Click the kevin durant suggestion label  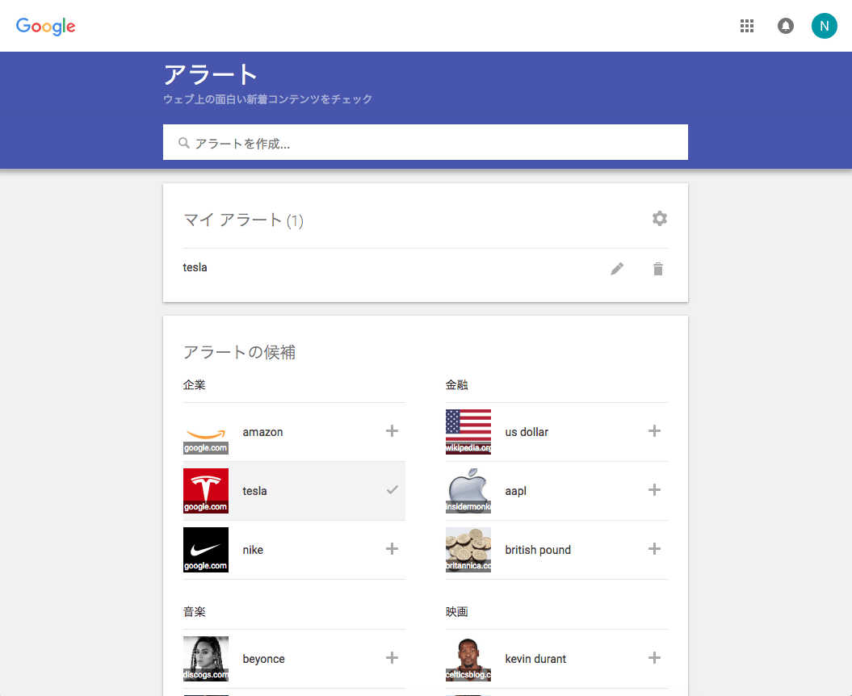point(535,659)
